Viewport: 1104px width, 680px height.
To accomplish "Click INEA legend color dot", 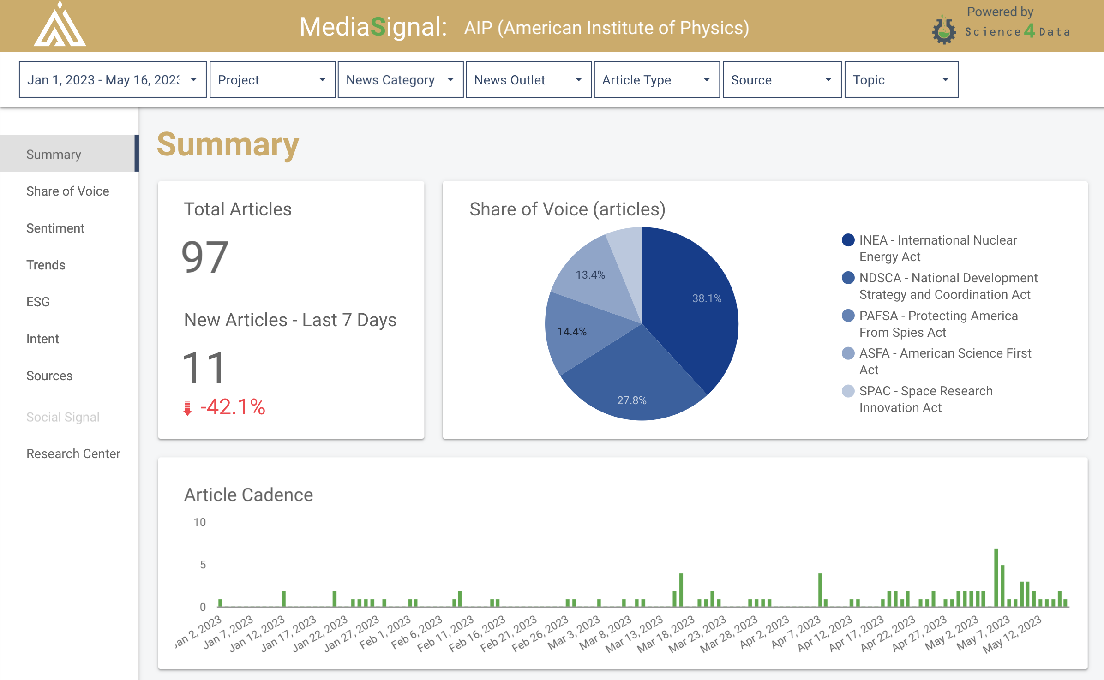I will click(848, 240).
